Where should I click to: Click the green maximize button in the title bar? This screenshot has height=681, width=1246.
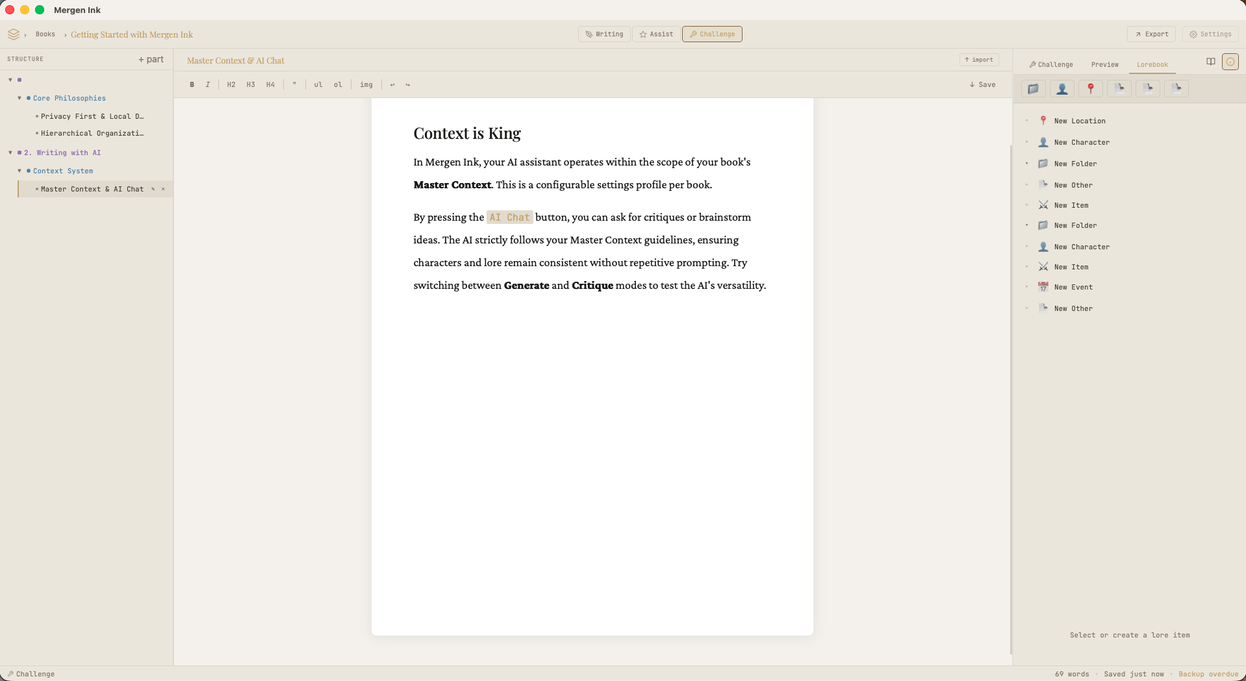40,10
